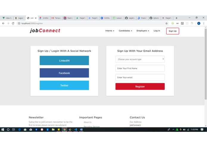
Task: Open Mail app from taskbar
Action: click(x=31, y=130)
